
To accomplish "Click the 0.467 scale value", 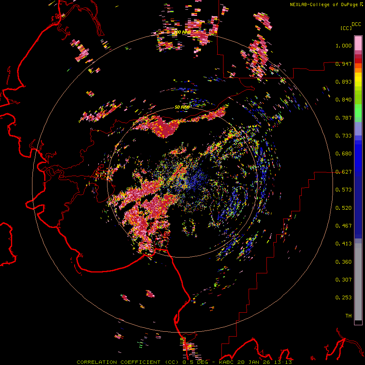I will click(344, 225).
